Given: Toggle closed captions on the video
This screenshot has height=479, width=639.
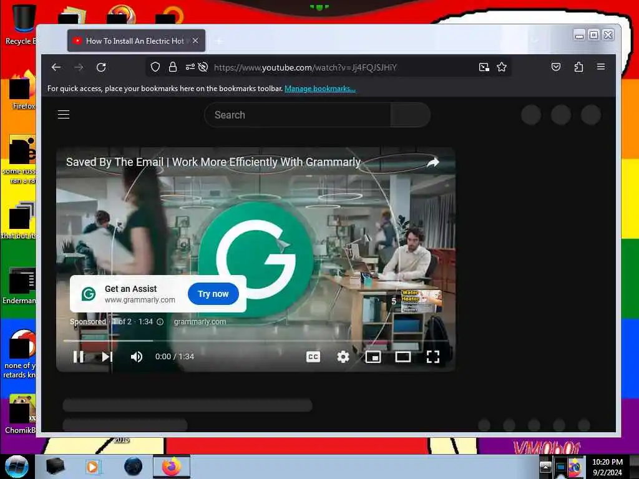Looking at the screenshot, I should pos(313,357).
